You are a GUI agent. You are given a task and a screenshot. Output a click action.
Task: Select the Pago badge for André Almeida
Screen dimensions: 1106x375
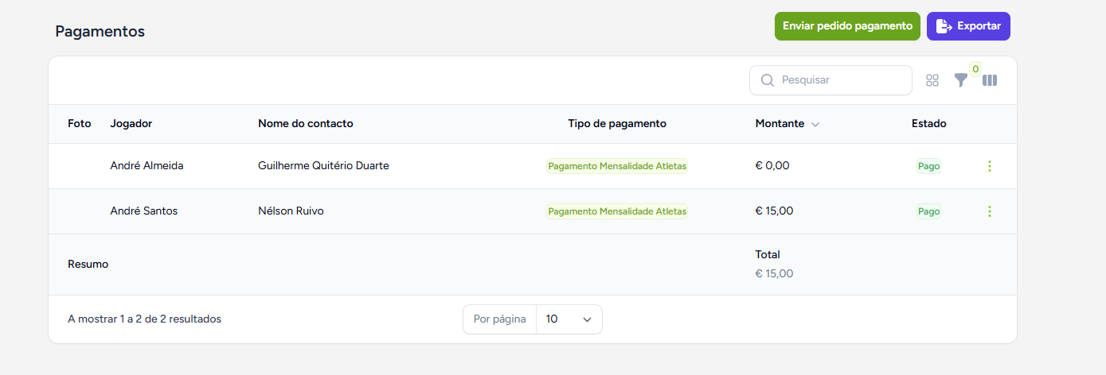928,166
